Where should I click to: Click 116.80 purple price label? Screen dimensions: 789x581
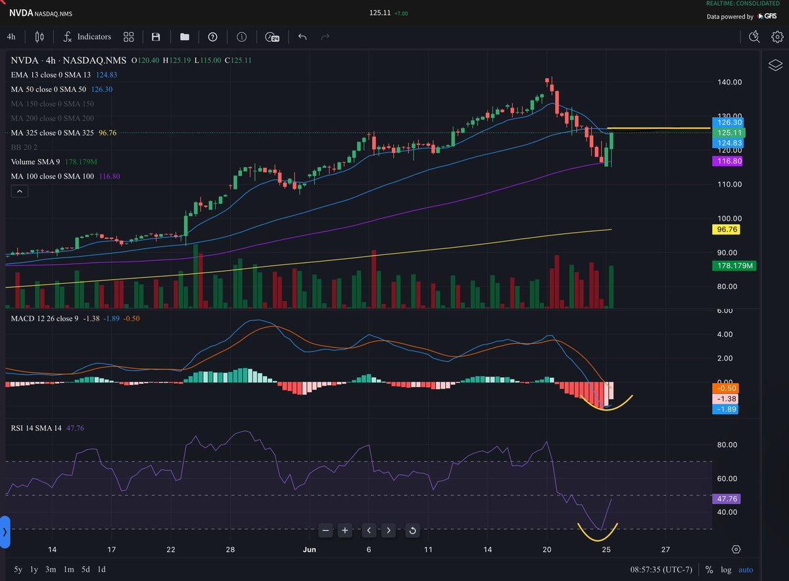727,160
